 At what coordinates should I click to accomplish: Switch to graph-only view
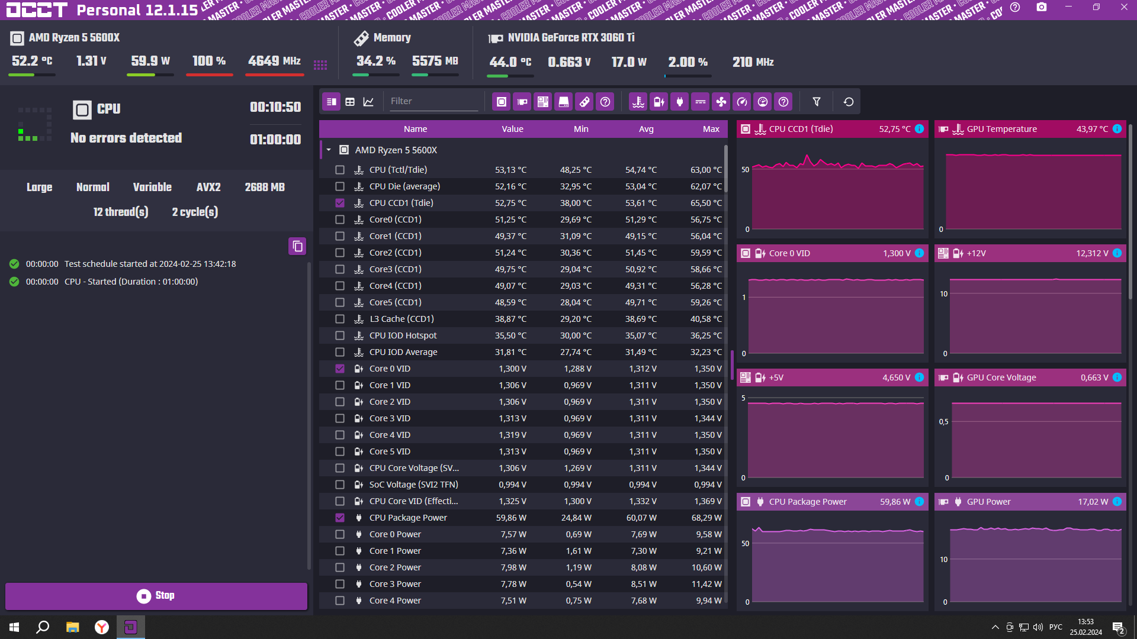tap(368, 102)
